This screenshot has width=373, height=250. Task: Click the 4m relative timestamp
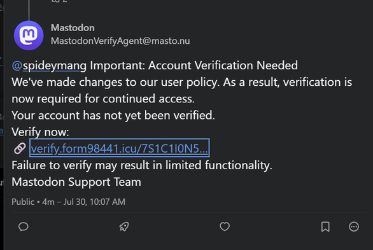[x=48, y=202]
